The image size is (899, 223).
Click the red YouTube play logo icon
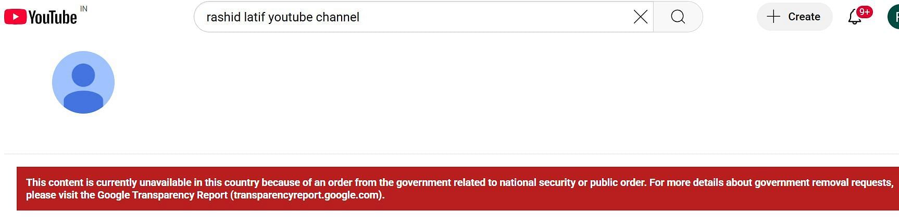[x=15, y=17]
